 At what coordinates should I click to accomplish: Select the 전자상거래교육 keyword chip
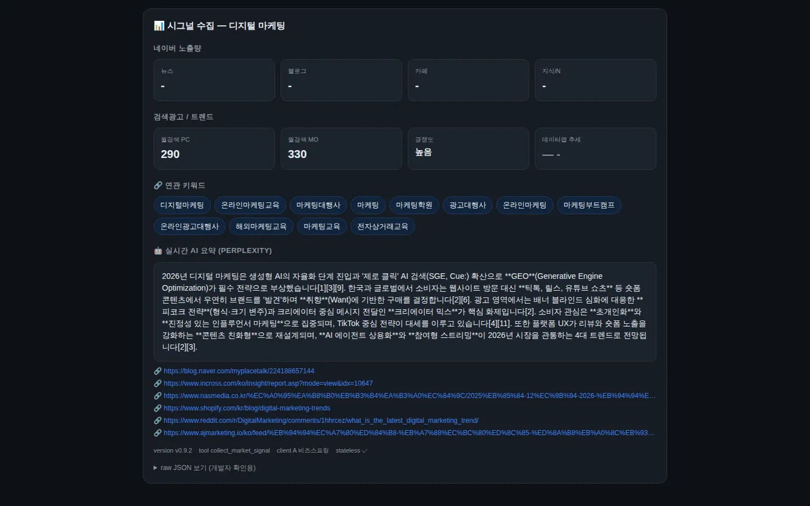[382, 227]
